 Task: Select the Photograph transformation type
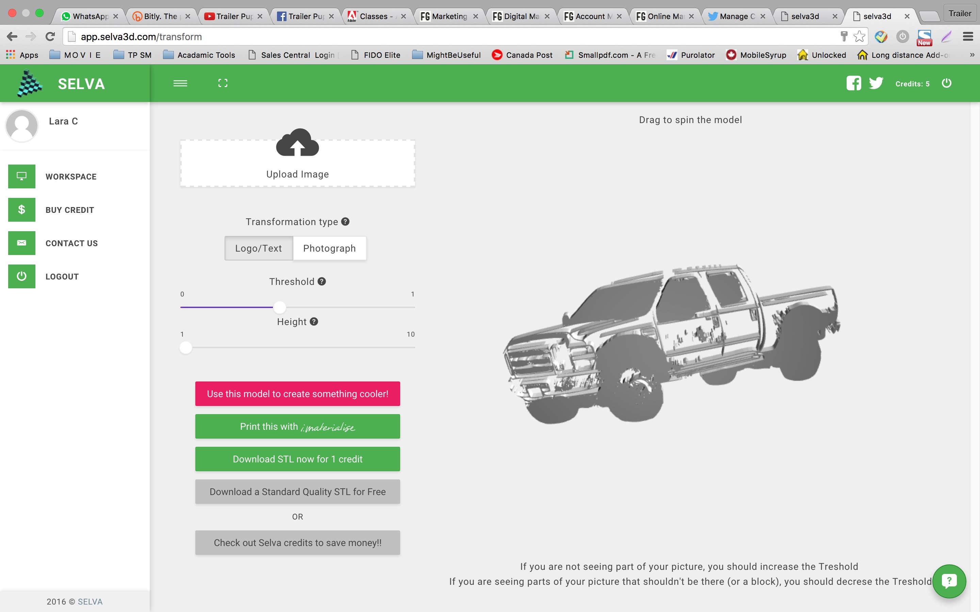point(329,248)
